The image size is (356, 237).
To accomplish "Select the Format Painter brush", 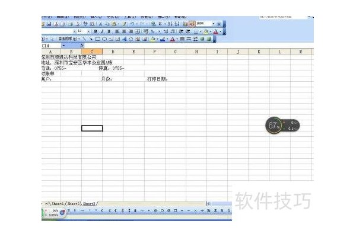I will [x=124, y=24].
